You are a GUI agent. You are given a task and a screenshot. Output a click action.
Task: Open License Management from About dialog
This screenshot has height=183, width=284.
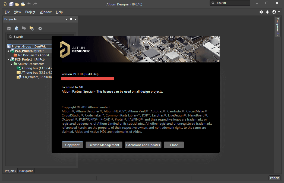tap(104, 145)
